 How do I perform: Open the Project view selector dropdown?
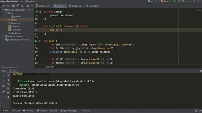click(6, 6)
